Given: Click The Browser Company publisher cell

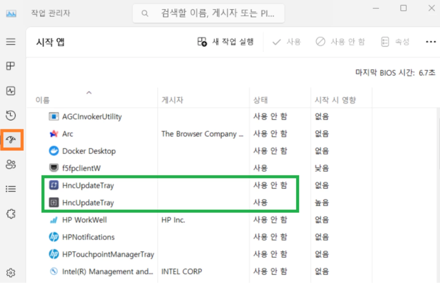Looking at the screenshot, I should coord(202,134).
